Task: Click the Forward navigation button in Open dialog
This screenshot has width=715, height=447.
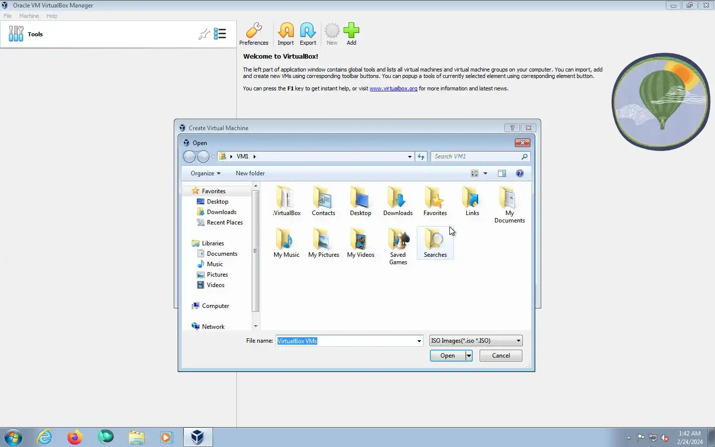Action: (x=203, y=156)
